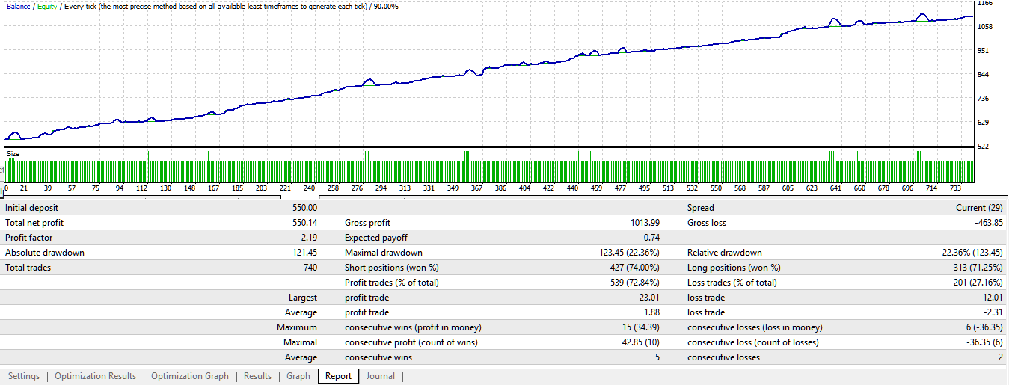This screenshot has width=1009, height=385.
Task: Click average loss trade value -2.31
Action: (x=993, y=312)
